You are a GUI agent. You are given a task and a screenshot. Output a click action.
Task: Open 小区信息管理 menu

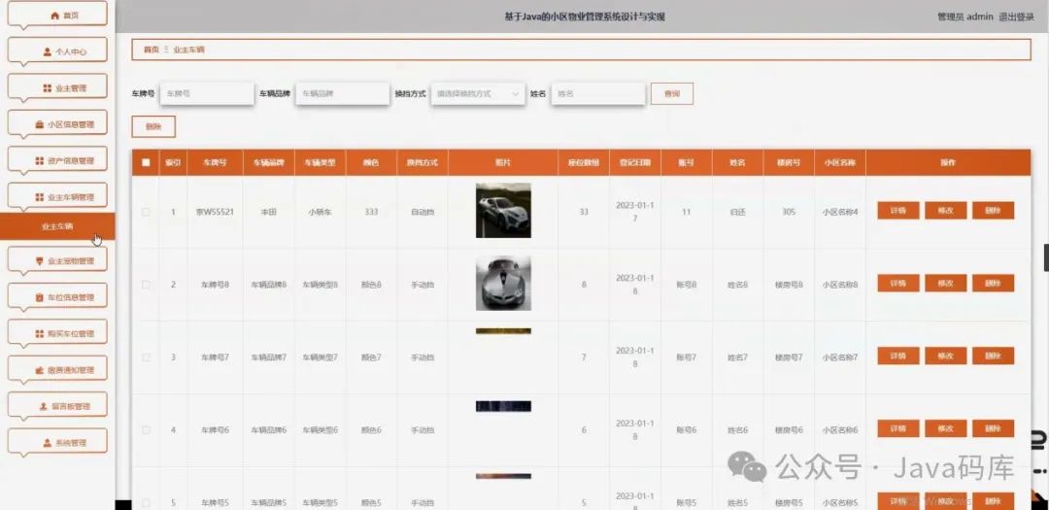tap(57, 124)
